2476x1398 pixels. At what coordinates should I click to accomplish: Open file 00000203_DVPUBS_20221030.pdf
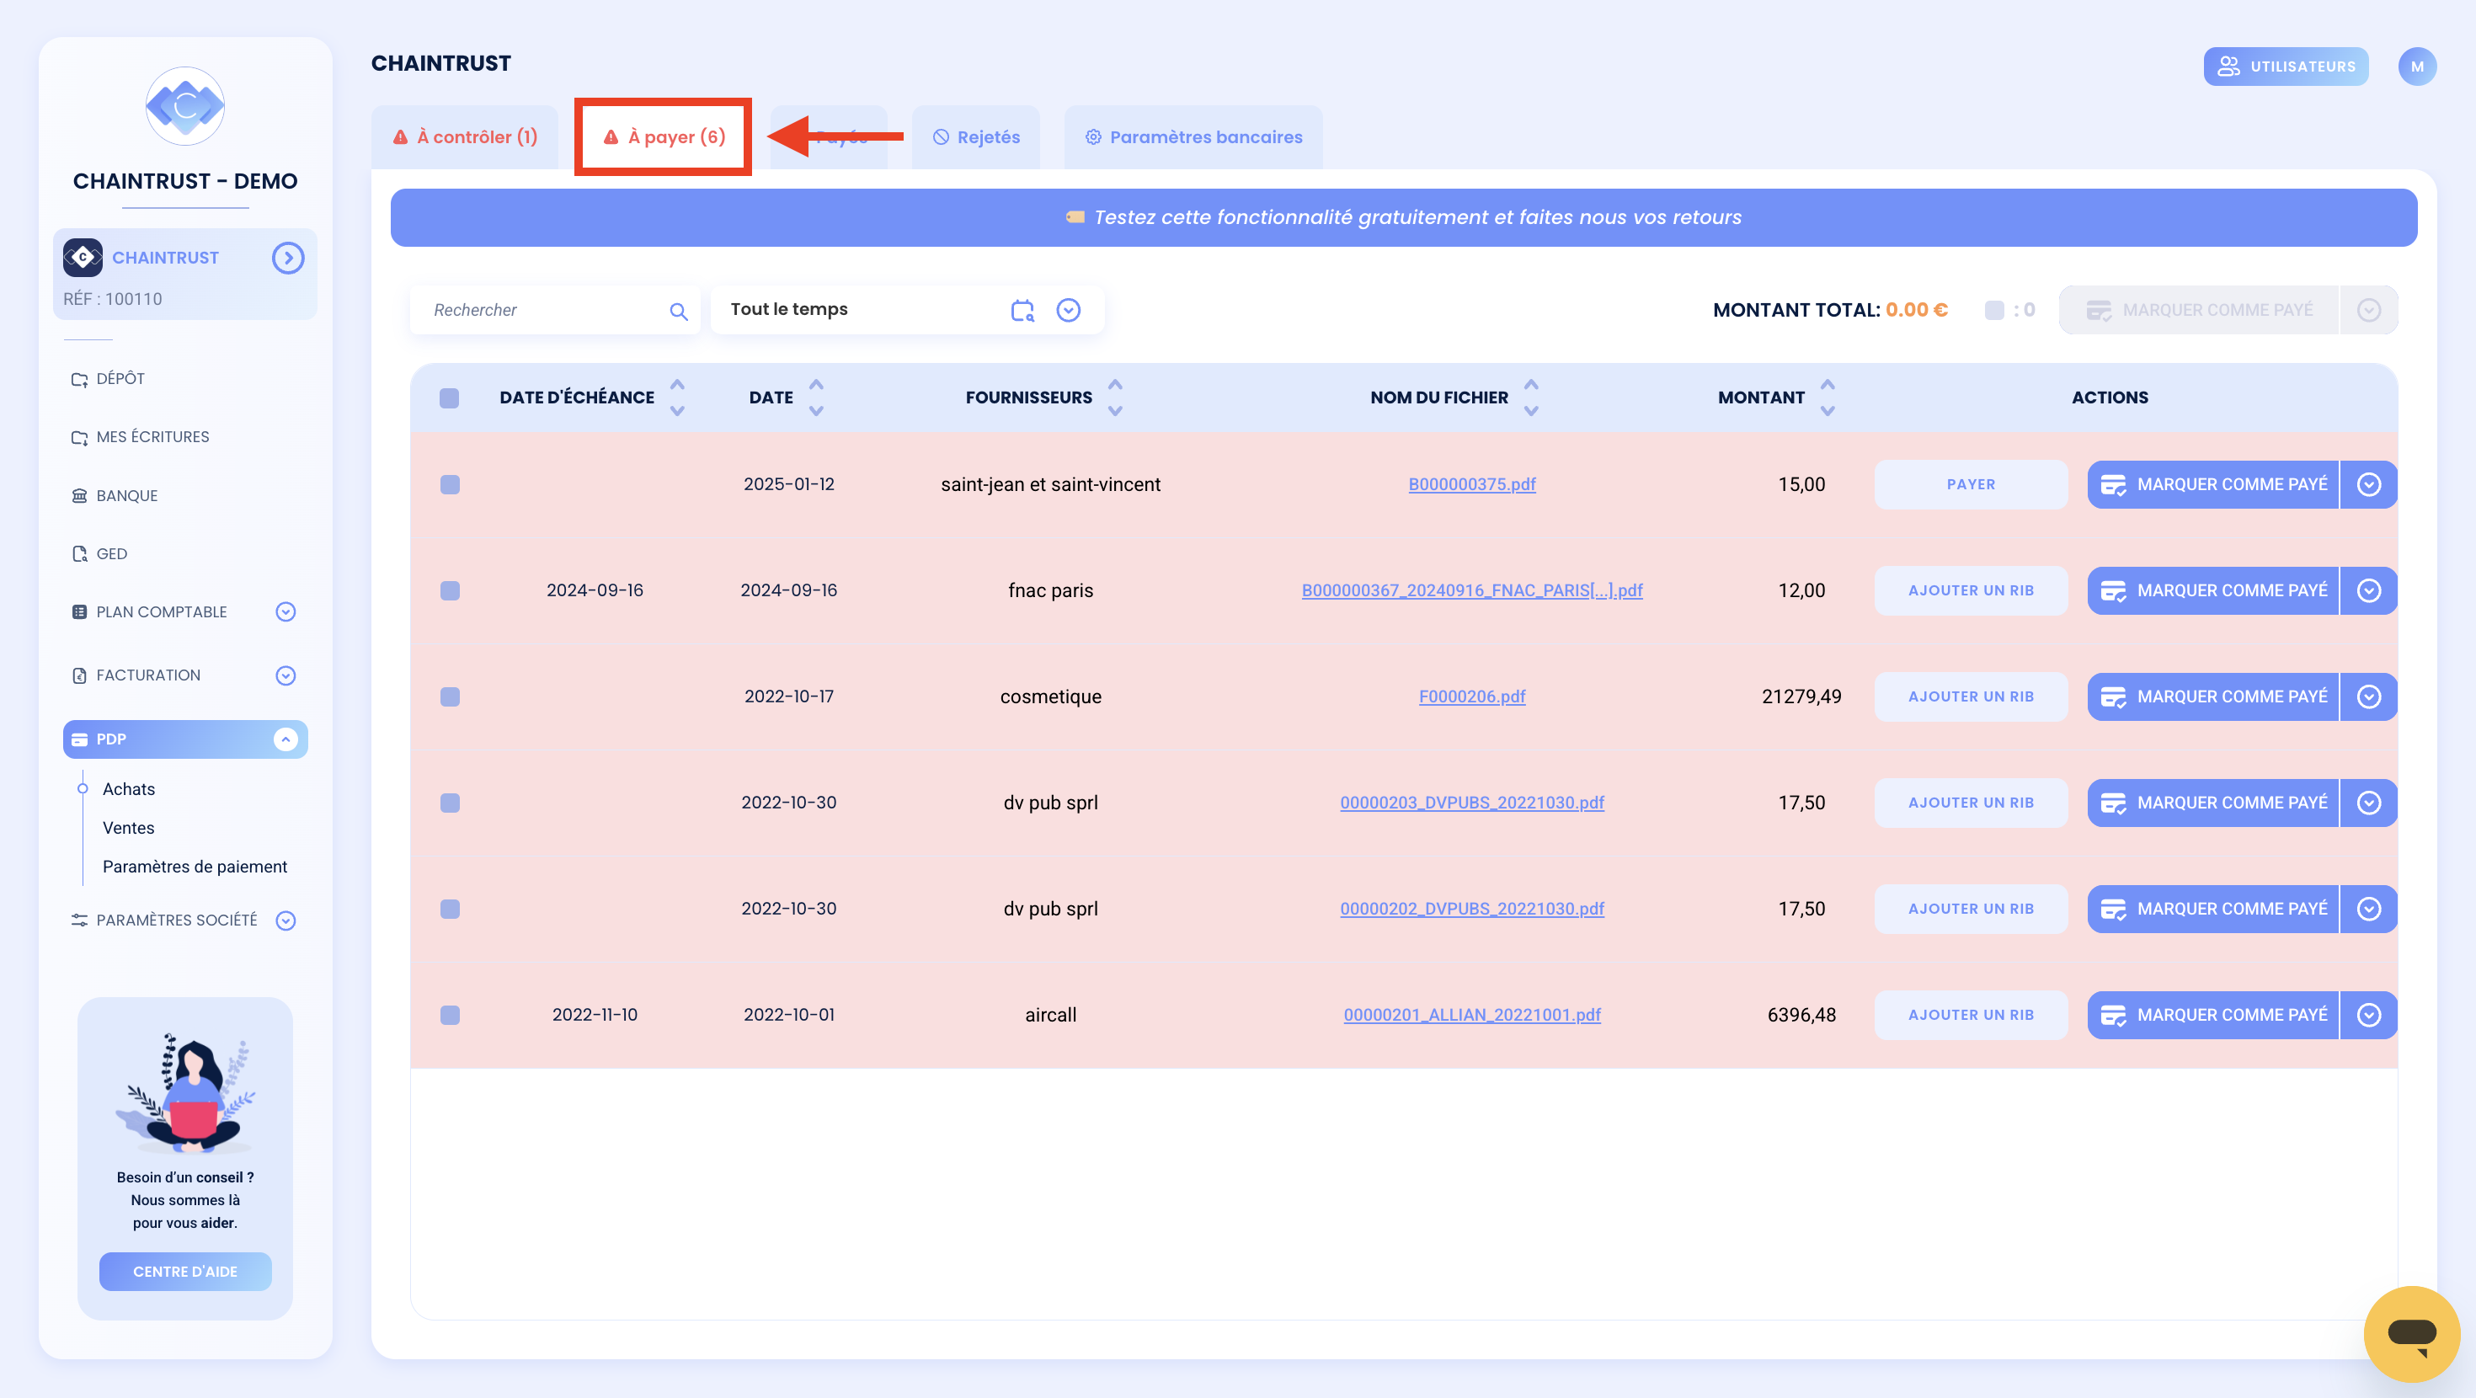tap(1471, 803)
